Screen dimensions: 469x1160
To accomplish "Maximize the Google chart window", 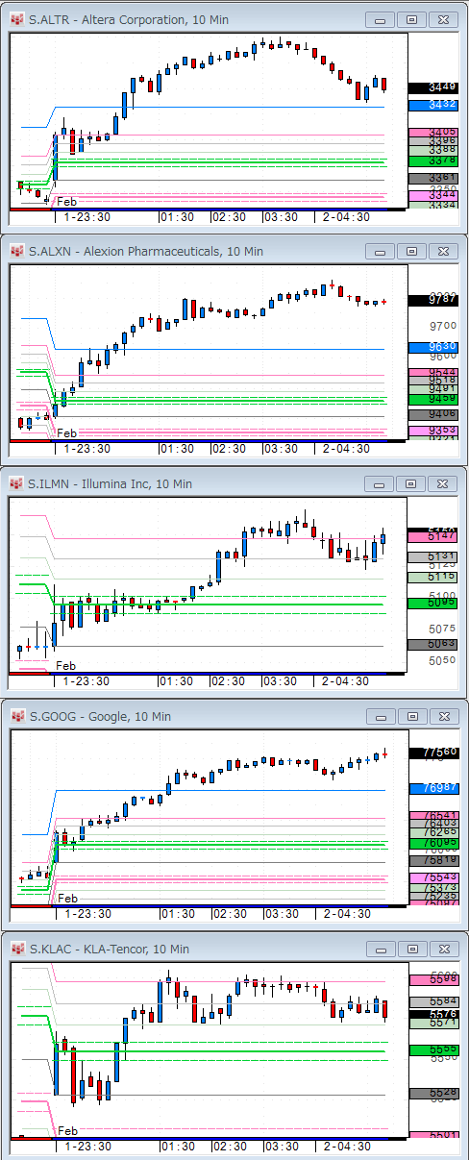I will [411, 717].
